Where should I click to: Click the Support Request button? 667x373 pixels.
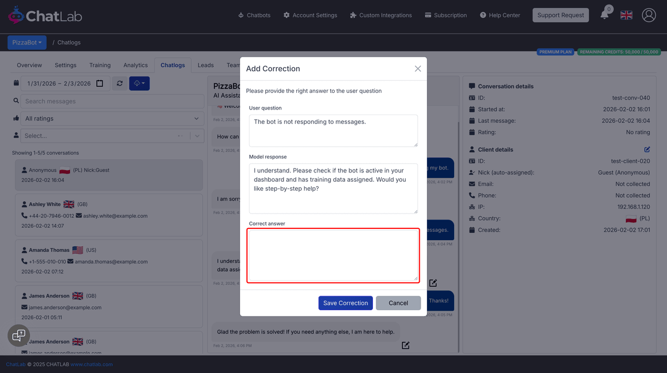pyautogui.click(x=560, y=15)
